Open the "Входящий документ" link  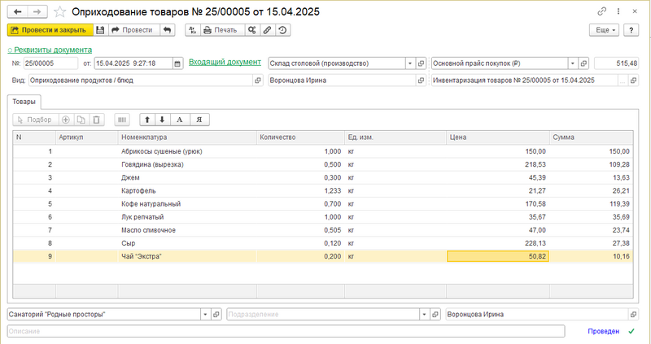click(225, 63)
